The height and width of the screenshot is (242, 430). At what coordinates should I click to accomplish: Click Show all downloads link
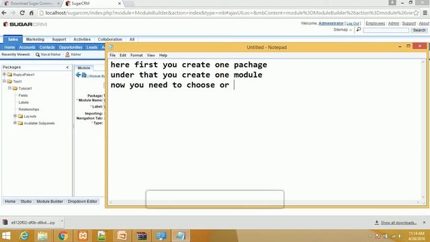pyautogui.click(x=398, y=223)
